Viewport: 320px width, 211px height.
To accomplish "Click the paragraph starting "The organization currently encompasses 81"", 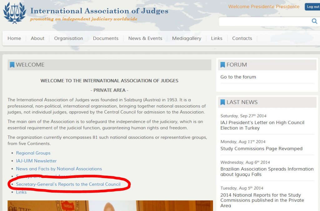I will pos(107,140).
